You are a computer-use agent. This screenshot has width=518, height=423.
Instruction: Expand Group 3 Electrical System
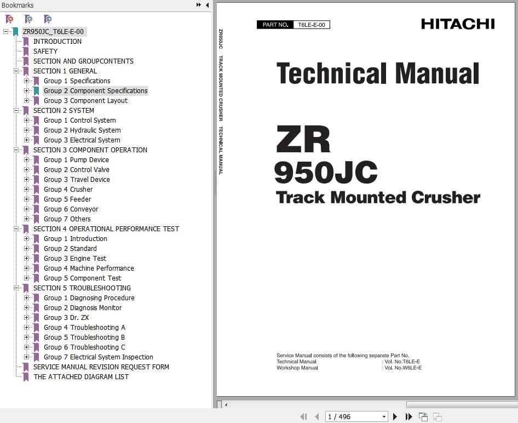(x=26, y=140)
